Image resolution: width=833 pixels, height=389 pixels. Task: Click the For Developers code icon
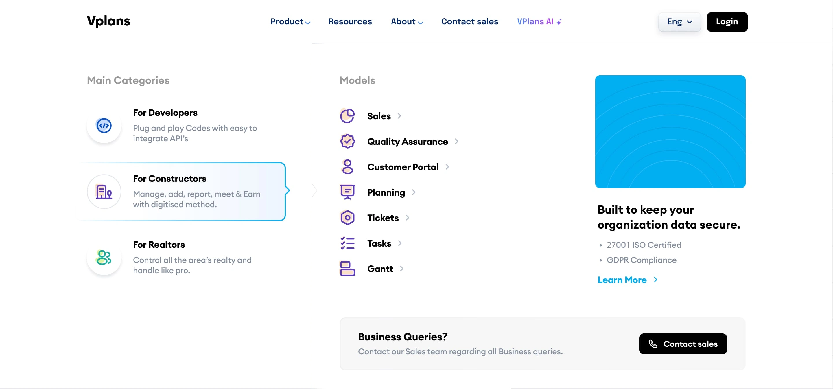pyautogui.click(x=104, y=126)
